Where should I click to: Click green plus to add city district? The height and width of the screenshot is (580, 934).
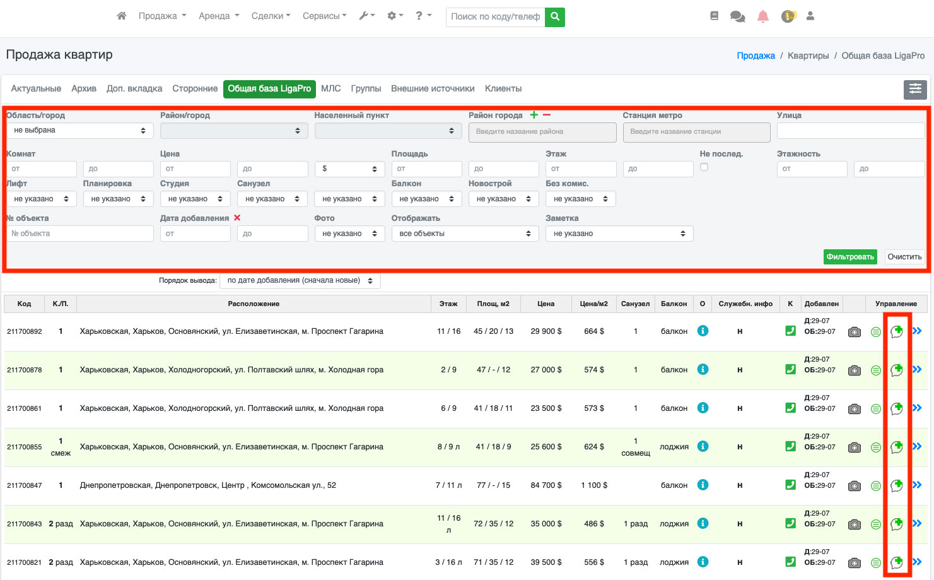[534, 115]
